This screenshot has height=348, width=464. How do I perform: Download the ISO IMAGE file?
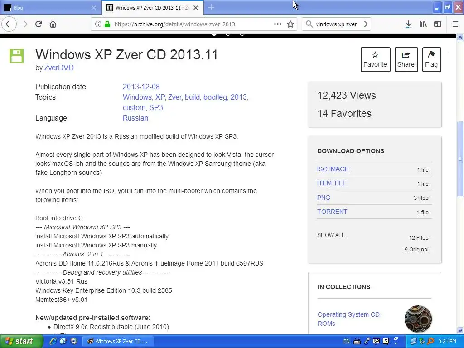(333, 169)
